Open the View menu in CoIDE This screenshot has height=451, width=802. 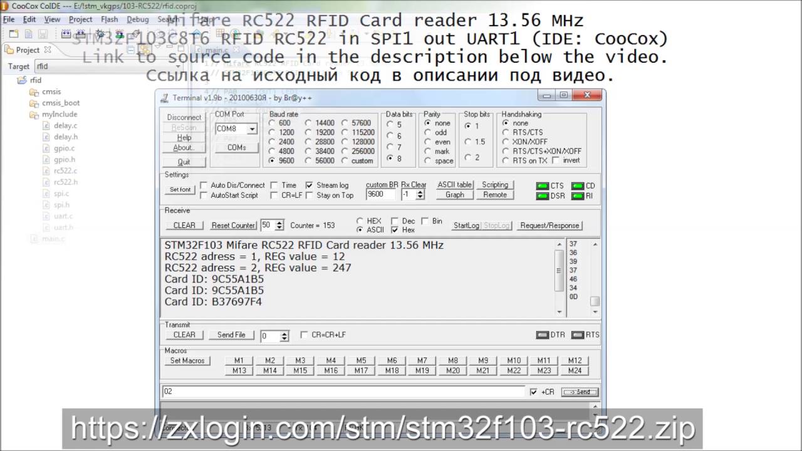click(52, 19)
